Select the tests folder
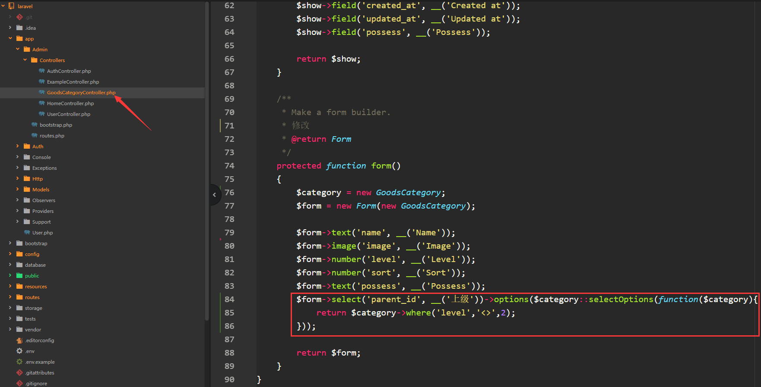Viewport: 761px width, 387px height. (30, 319)
